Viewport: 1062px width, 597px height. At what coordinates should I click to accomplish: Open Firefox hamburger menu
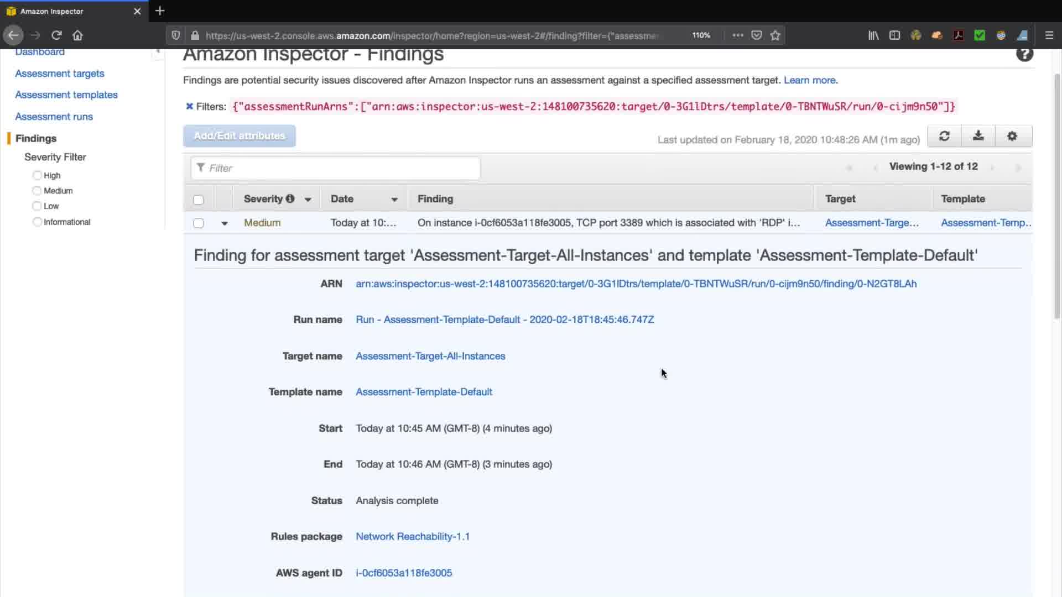[1049, 35]
